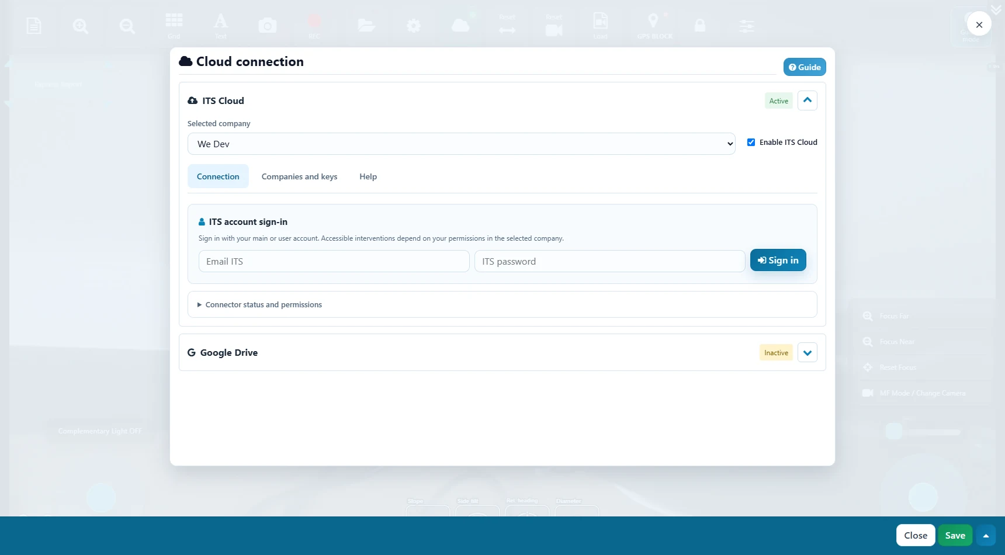This screenshot has height=555, width=1005.
Task: Click the Reset Focus crosshair icon
Action: pos(868,367)
